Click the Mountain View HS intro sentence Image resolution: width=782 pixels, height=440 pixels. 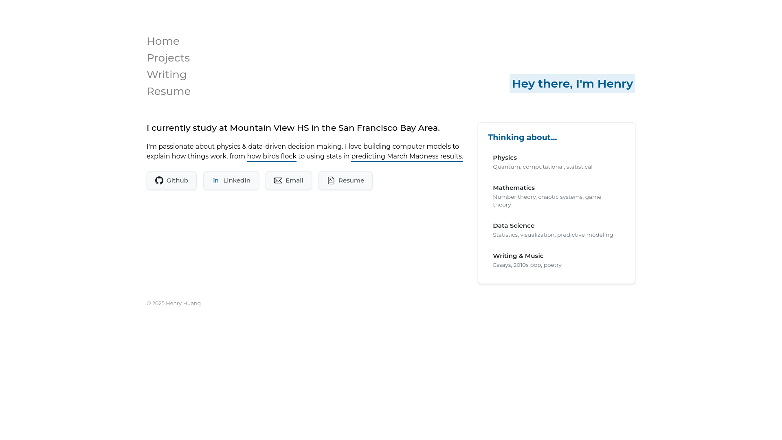click(293, 128)
